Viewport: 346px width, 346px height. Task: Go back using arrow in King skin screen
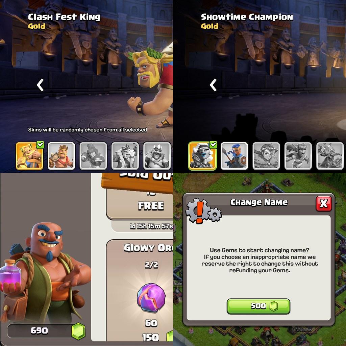pos(40,85)
